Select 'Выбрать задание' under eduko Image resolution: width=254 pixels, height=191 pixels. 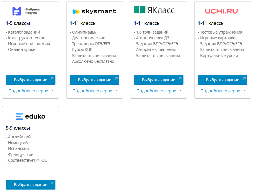tap(30, 185)
